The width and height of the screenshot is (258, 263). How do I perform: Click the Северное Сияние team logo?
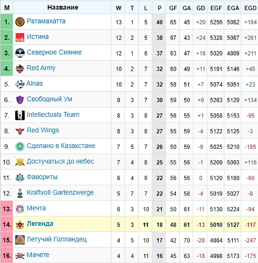click(x=19, y=53)
